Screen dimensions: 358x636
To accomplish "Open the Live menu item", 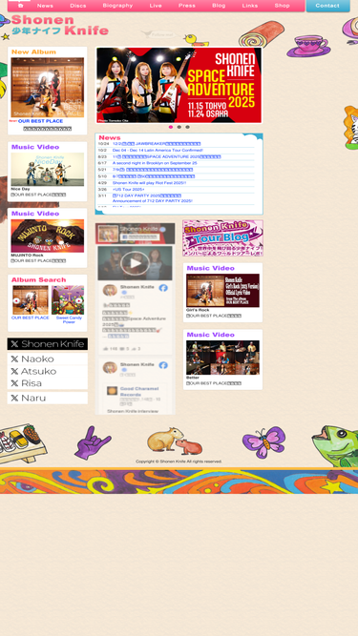I will click(156, 6).
